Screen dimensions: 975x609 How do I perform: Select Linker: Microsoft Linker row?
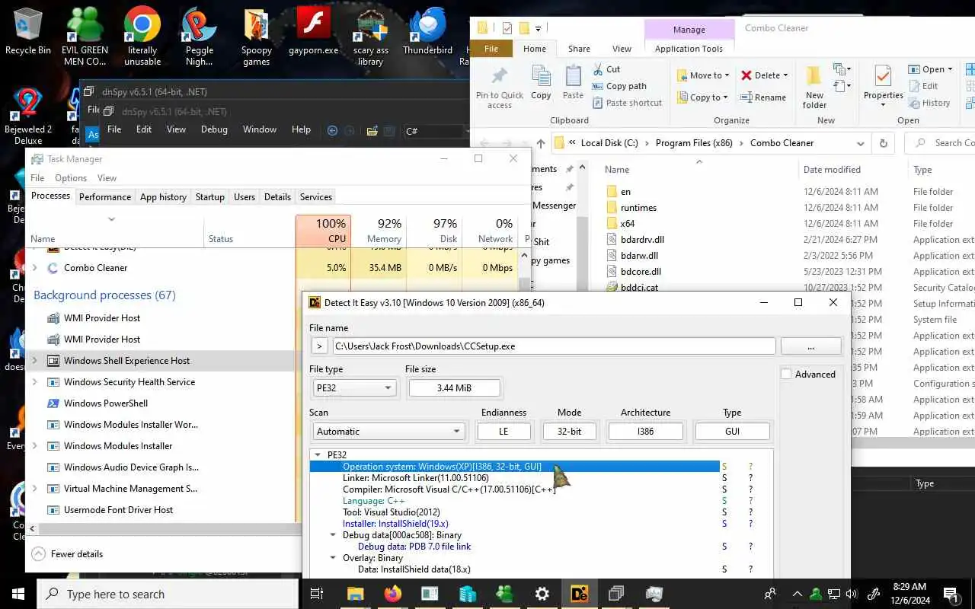pyautogui.click(x=514, y=478)
